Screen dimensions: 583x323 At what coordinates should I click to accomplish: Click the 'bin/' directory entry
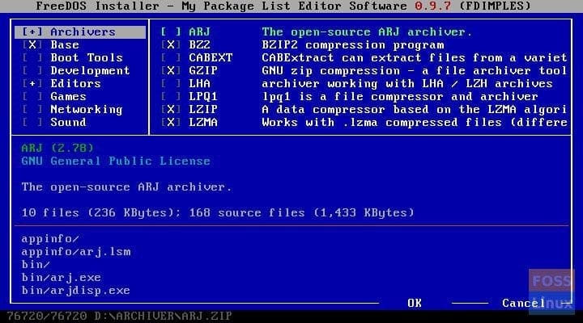[x=36, y=265]
